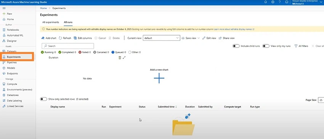The image size is (324, 139).
Task: Refresh the runs list
Action: (65, 38)
